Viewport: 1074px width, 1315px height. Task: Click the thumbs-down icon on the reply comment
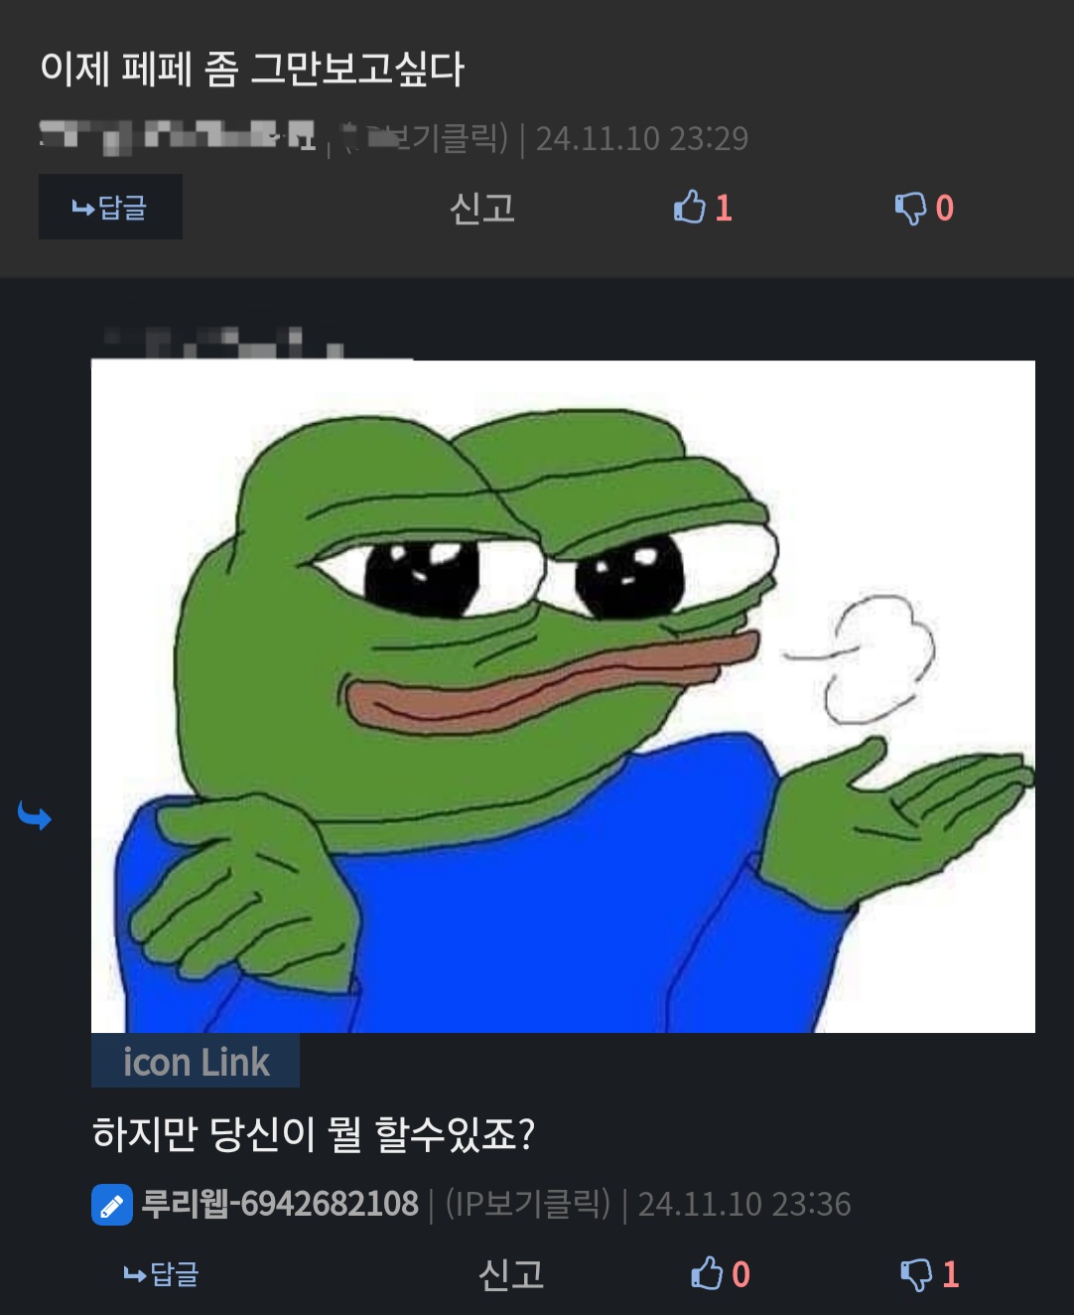916,1274
